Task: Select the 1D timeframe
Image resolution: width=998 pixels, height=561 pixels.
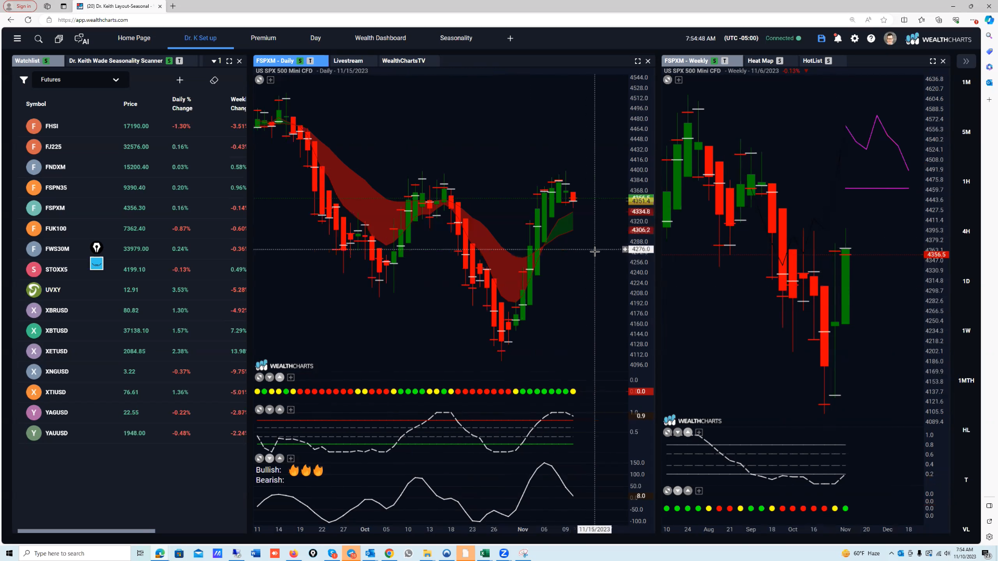Action: (x=966, y=281)
